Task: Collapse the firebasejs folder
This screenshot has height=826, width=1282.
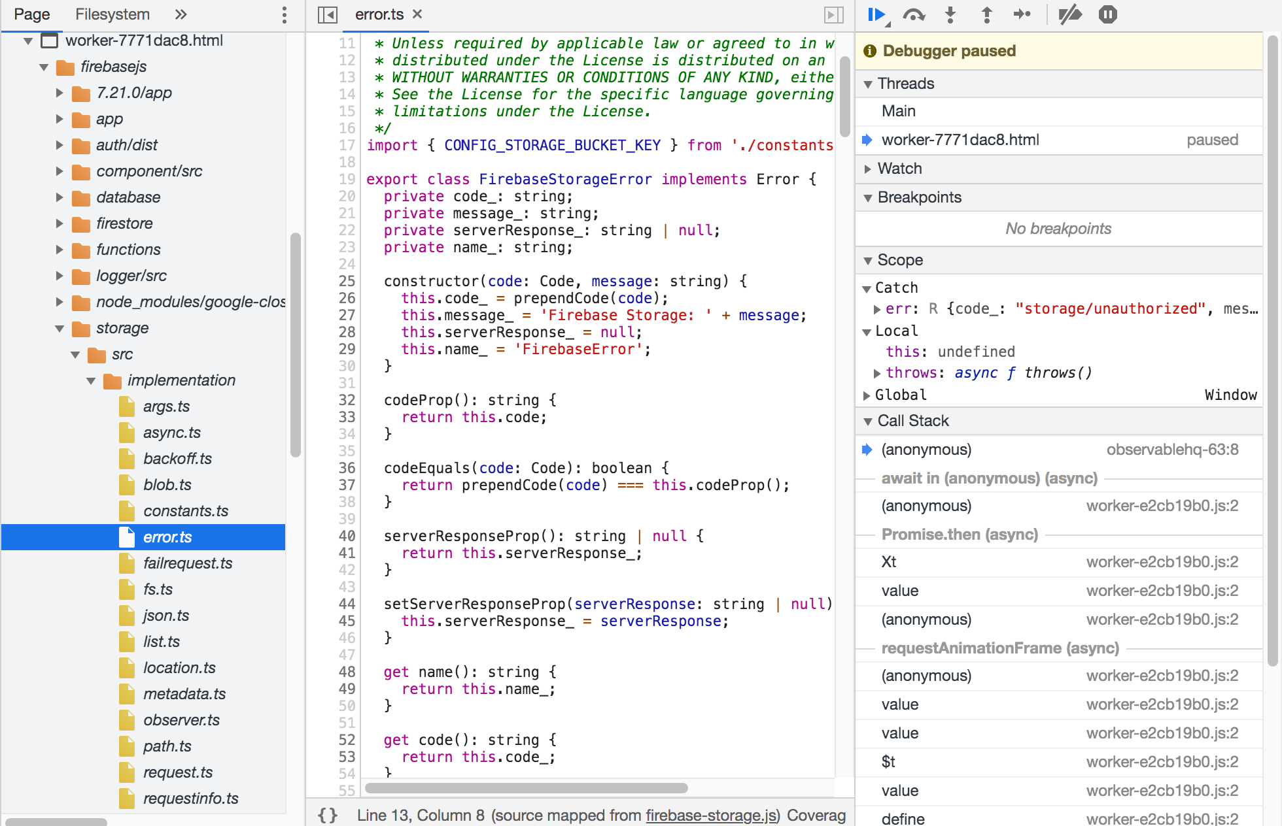Action: click(44, 67)
